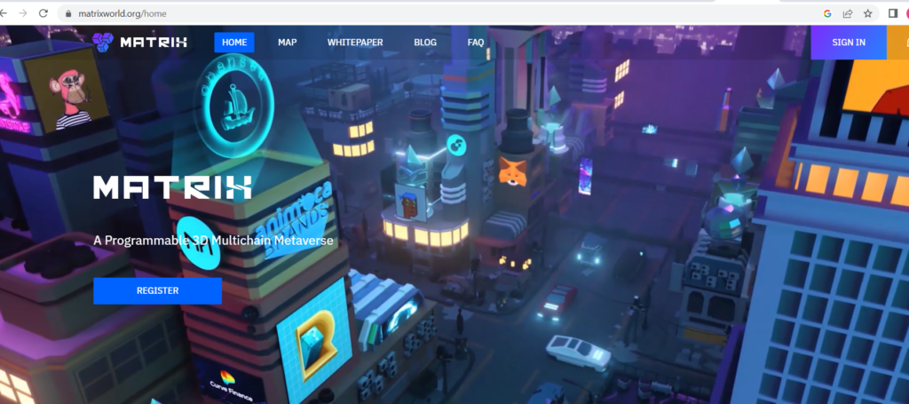Reload the page with the refresh icon

43,13
